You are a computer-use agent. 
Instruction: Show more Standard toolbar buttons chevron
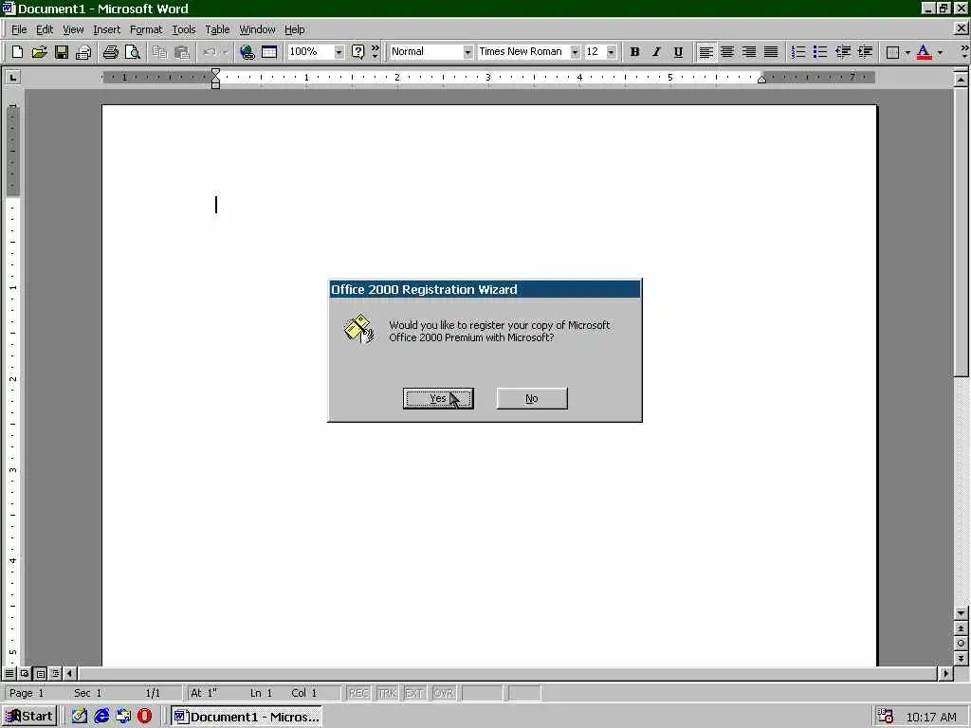(x=375, y=52)
